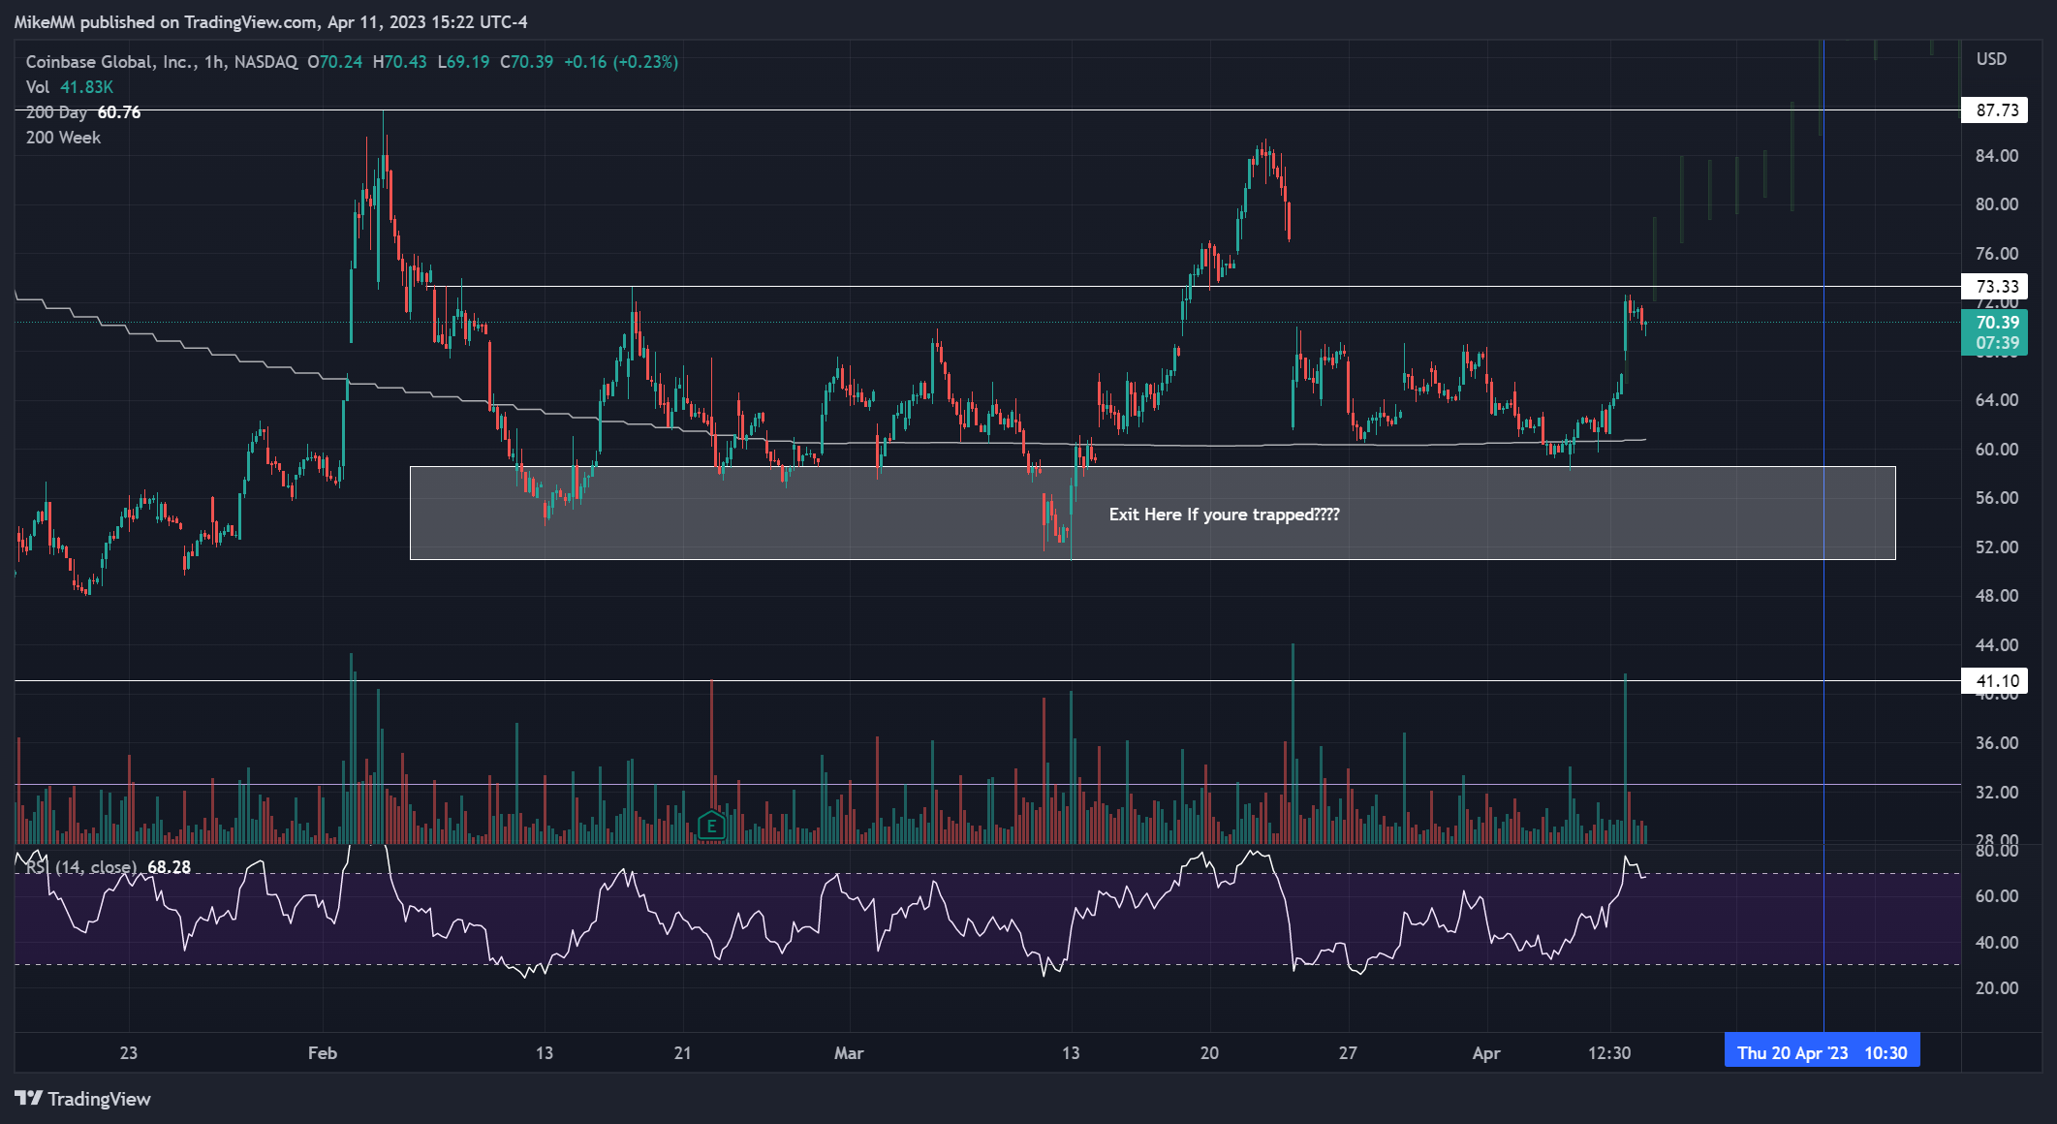Click the Vol 41.83K indicator legend
This screenshot has height=1124, width=2057.
pos(70,87)
